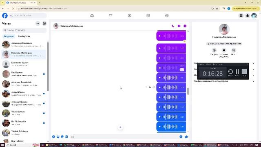The width and height of the screenshot is (261, 147).
Task: Change playback speed pill on playing message
Action: pyautogui.click(x=182, y=69)
